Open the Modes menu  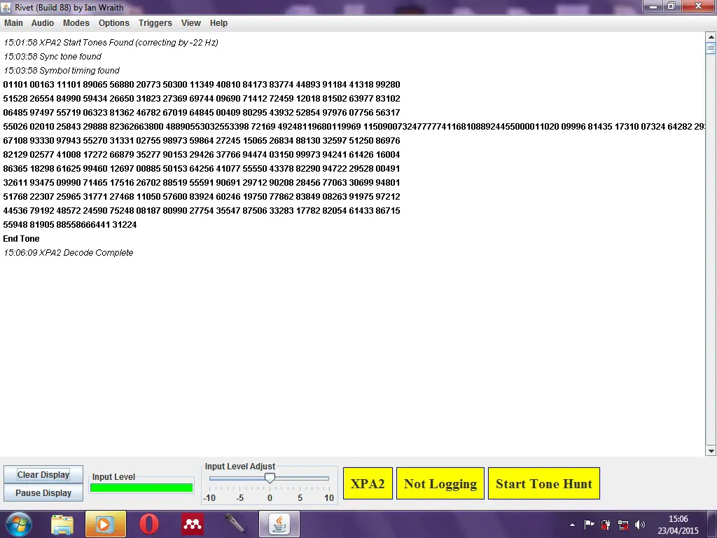pyautogui.click(x=76, y=23)
